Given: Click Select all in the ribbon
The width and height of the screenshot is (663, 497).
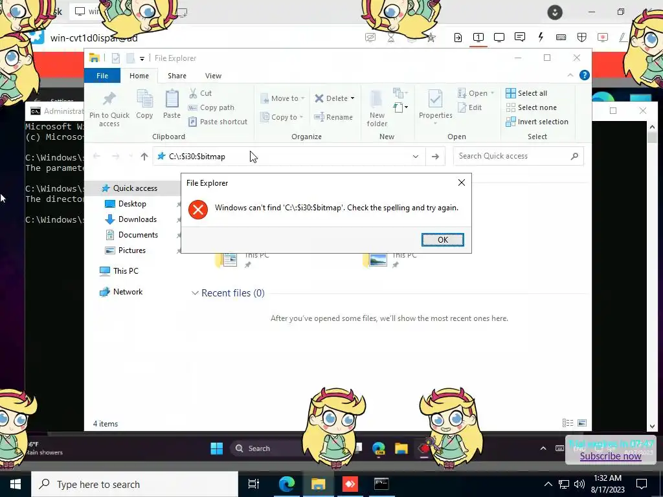Looking at the screenshot, I should tap(526, 93).
